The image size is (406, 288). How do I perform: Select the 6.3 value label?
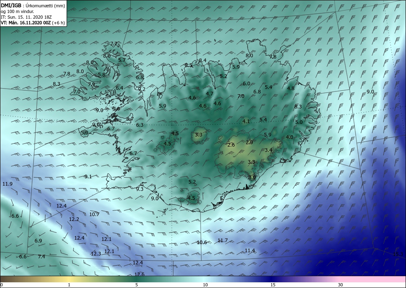point(140,125)
